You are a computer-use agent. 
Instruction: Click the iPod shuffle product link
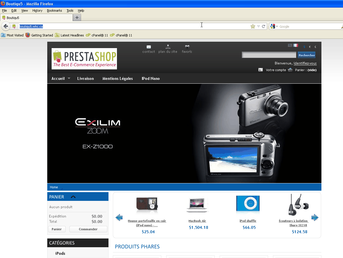[x=248, y=221]
